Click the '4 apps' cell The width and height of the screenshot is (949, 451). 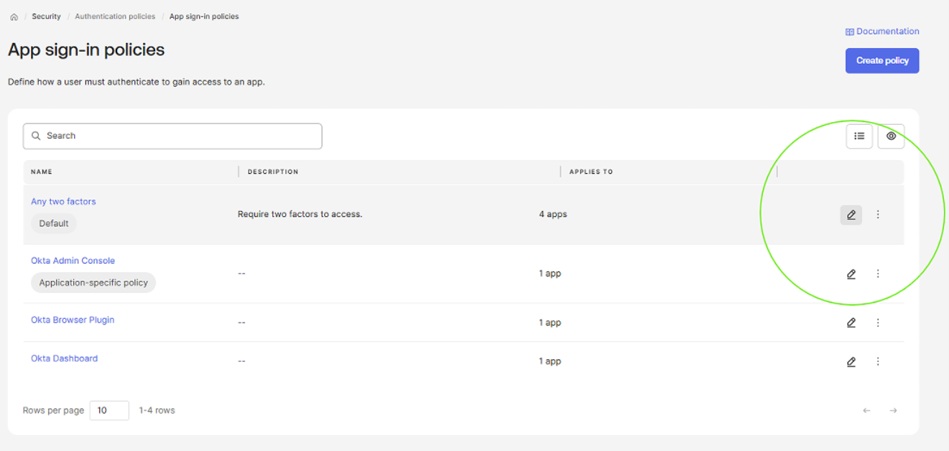[x=553, y=214]
